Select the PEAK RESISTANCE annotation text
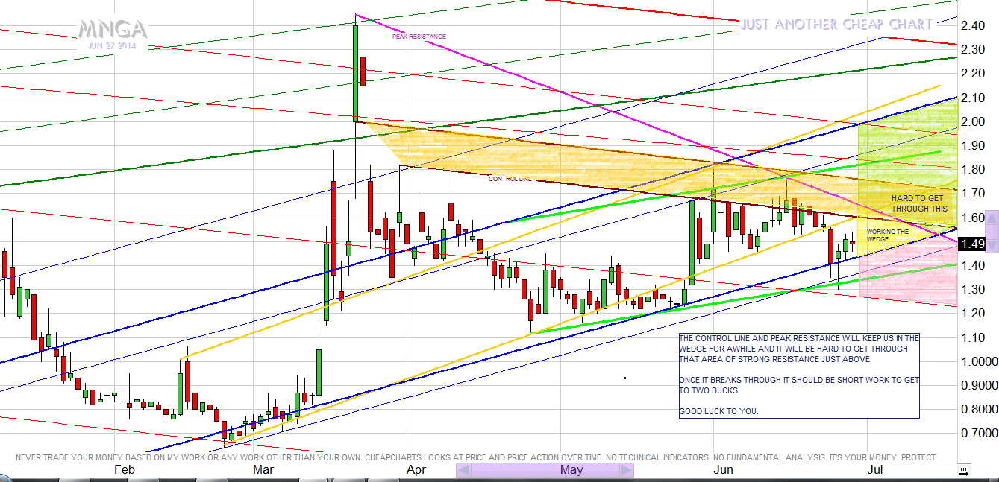999x482 pixels. [x=419, y=36]
